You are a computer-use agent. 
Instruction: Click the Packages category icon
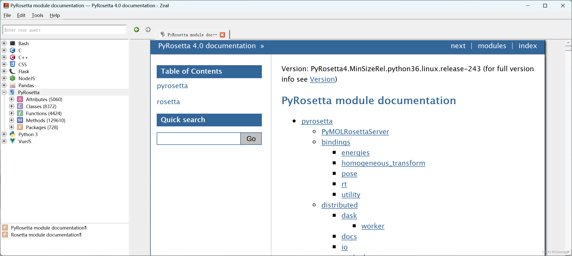pos(20,127)
